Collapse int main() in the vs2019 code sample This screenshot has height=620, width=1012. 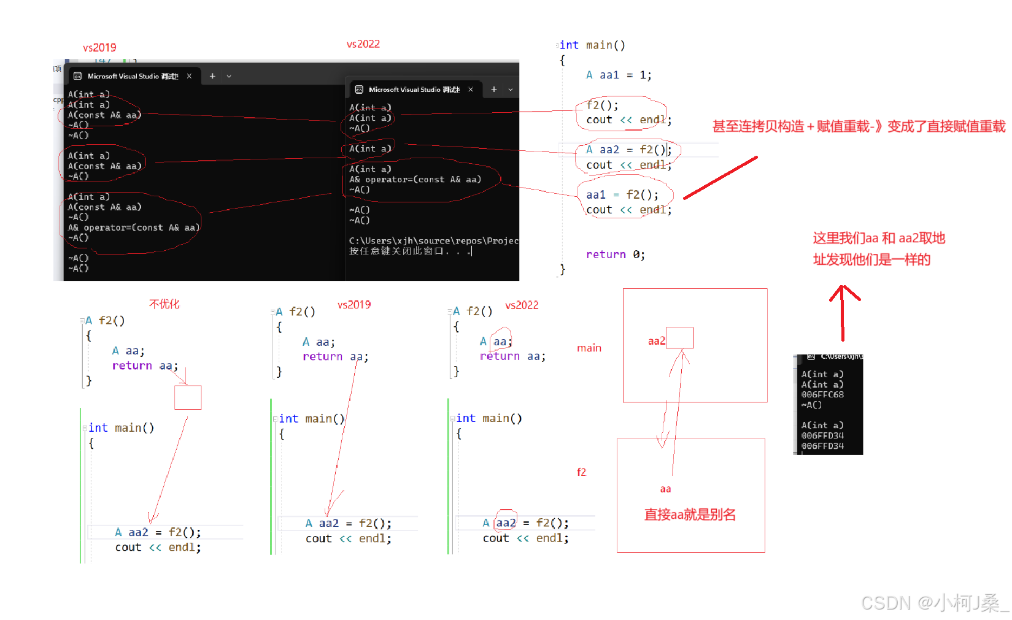(x=275, y=419)
